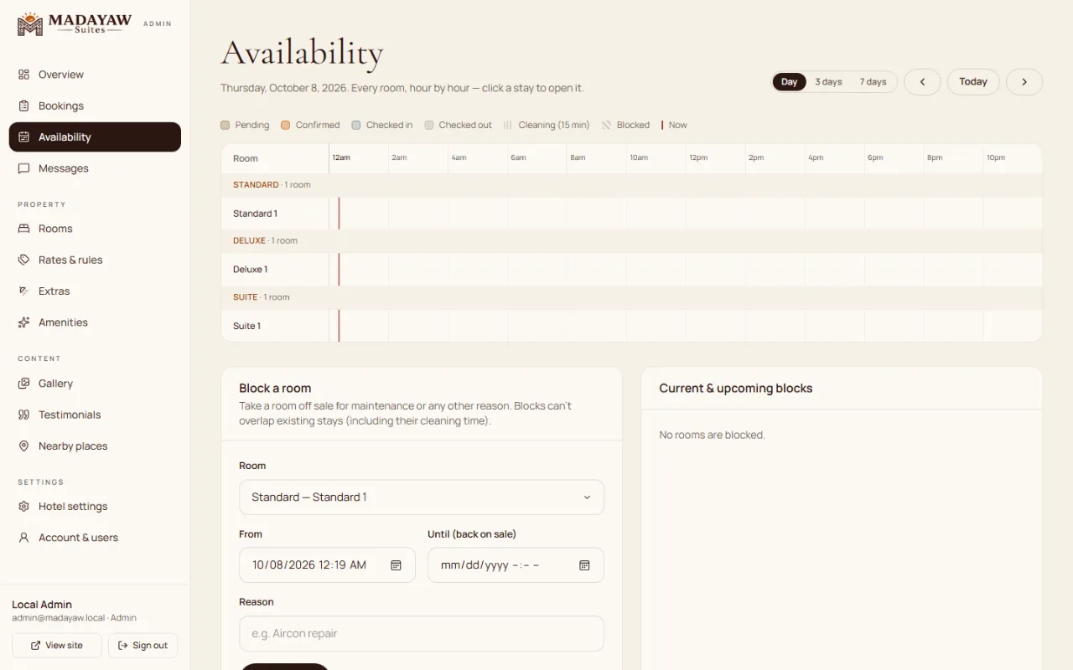This screenshot has height=670, width=1073.
Task: Open calendar picker in From field
Action: (397, 565)
